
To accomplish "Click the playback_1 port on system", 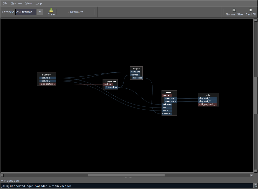I will (x=207, y=98).
